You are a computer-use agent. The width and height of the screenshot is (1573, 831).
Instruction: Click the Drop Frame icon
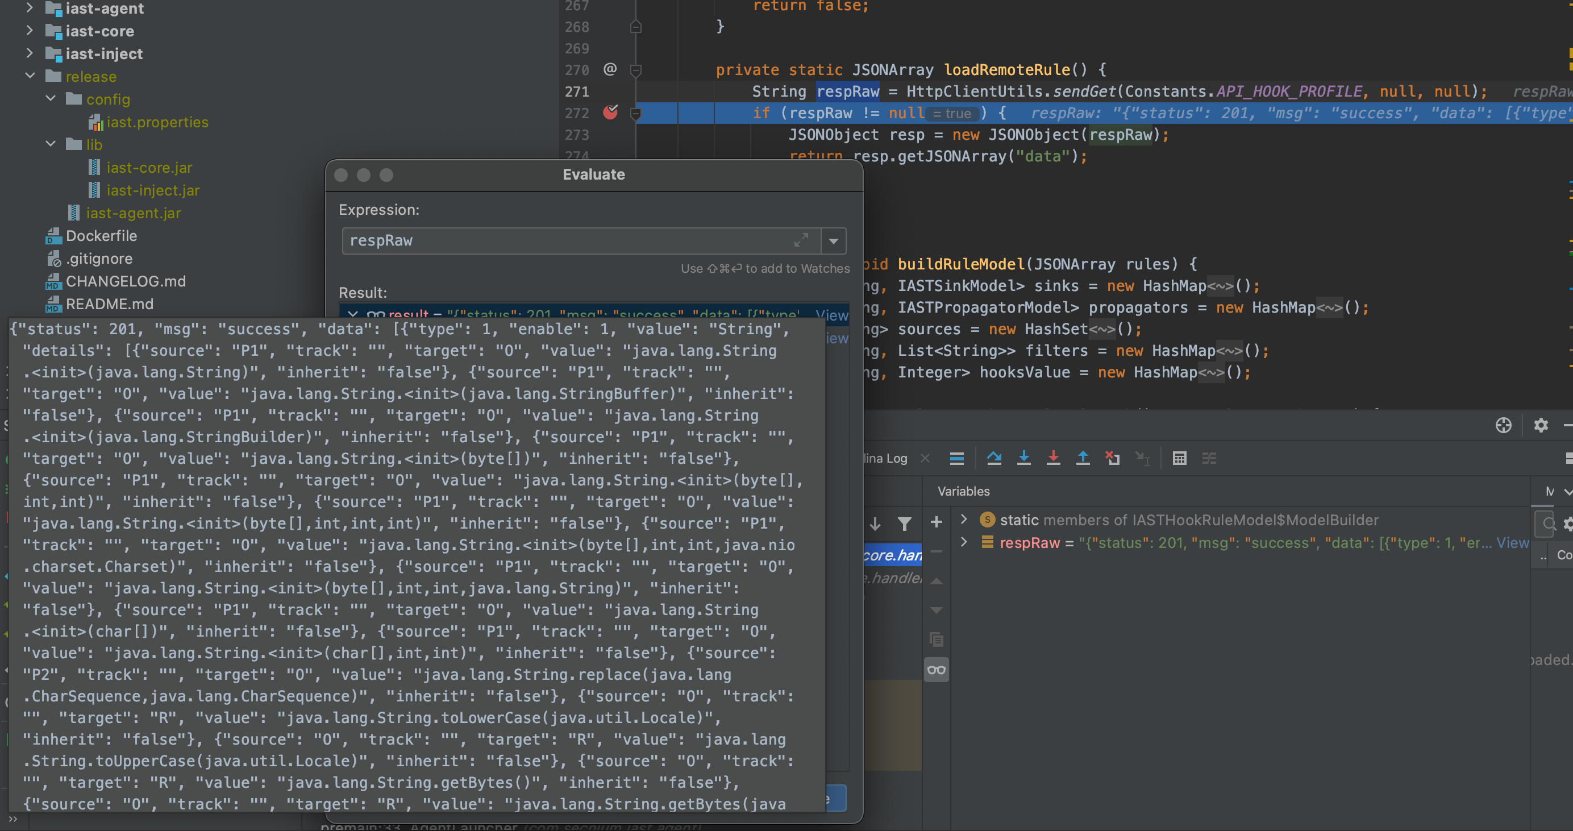tap(1112, 458)
